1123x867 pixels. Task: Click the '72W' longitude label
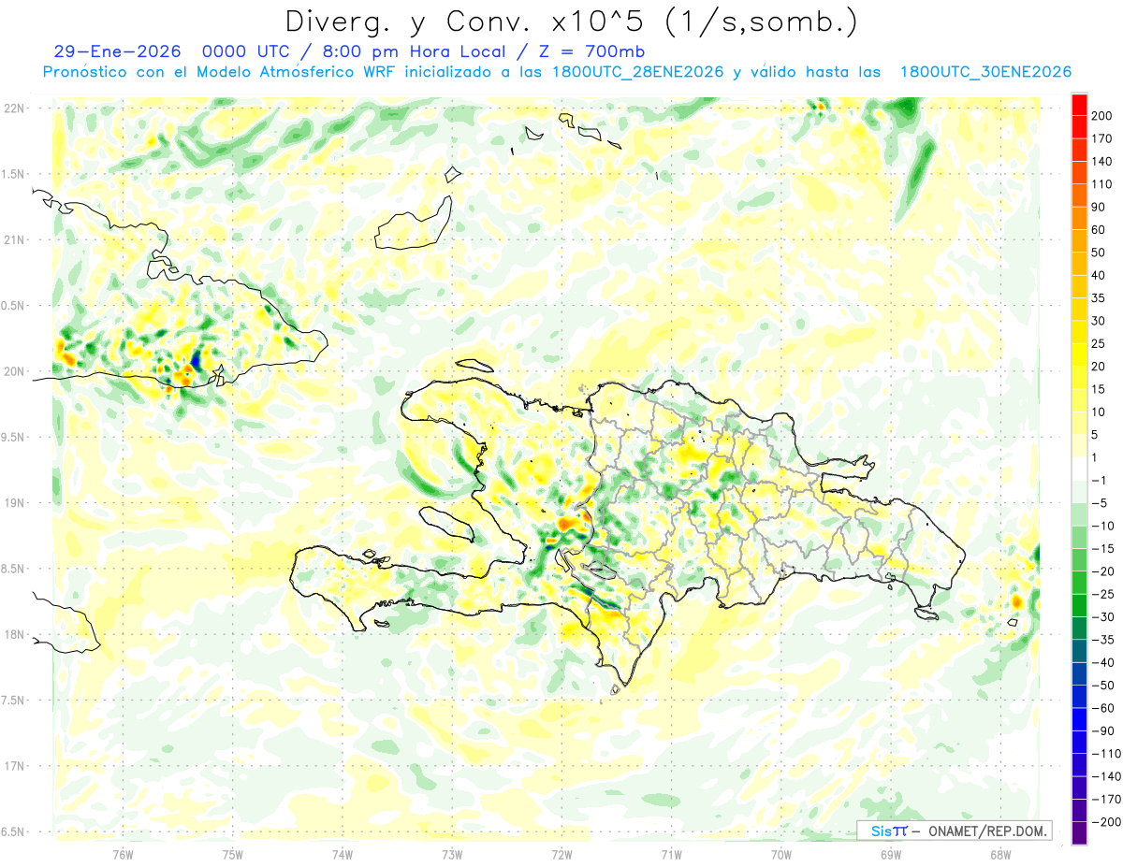[561, 855]
